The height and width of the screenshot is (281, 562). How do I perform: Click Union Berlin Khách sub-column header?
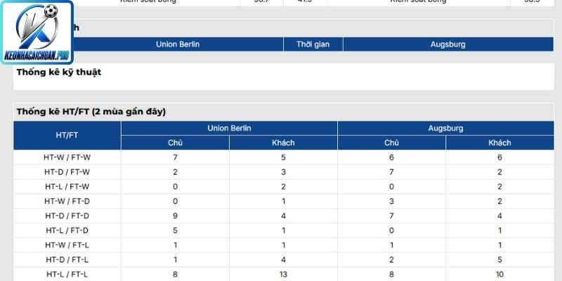click(x=283, y=143)
